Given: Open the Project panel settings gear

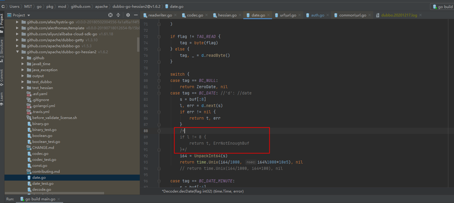Looking at the screenshot, I should coord(128,15).
